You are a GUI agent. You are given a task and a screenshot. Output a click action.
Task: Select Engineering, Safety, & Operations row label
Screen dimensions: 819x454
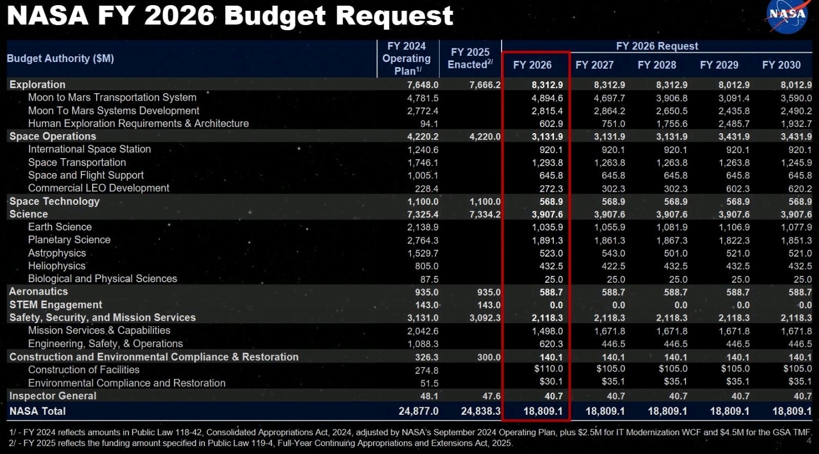click(105, 344)
